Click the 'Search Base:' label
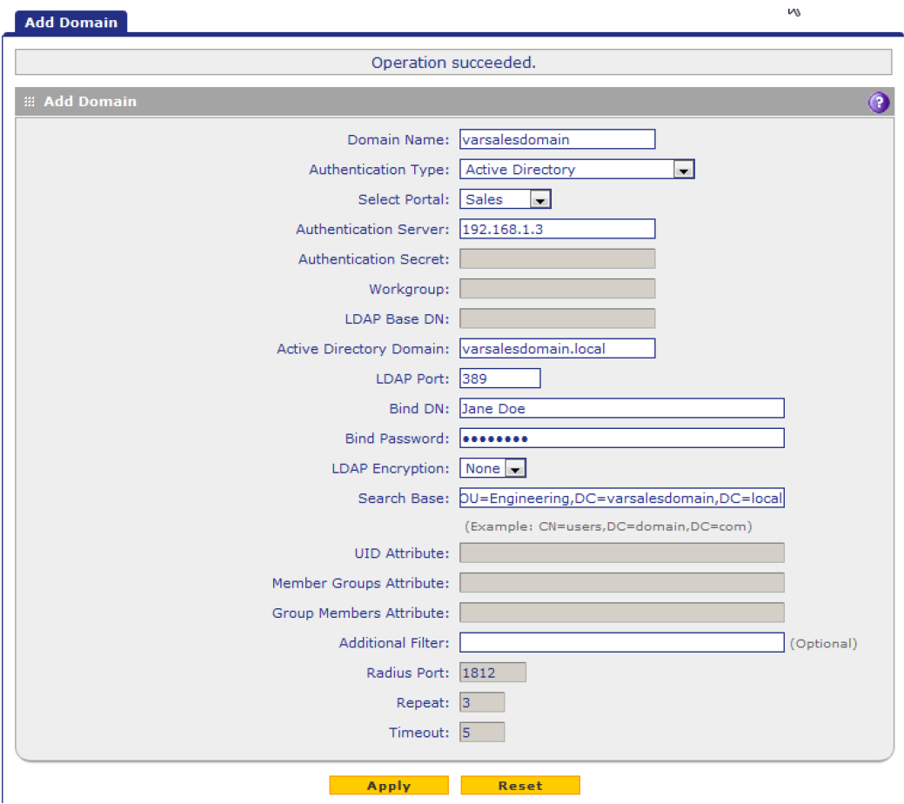904x804 pixels. [404, 499]
